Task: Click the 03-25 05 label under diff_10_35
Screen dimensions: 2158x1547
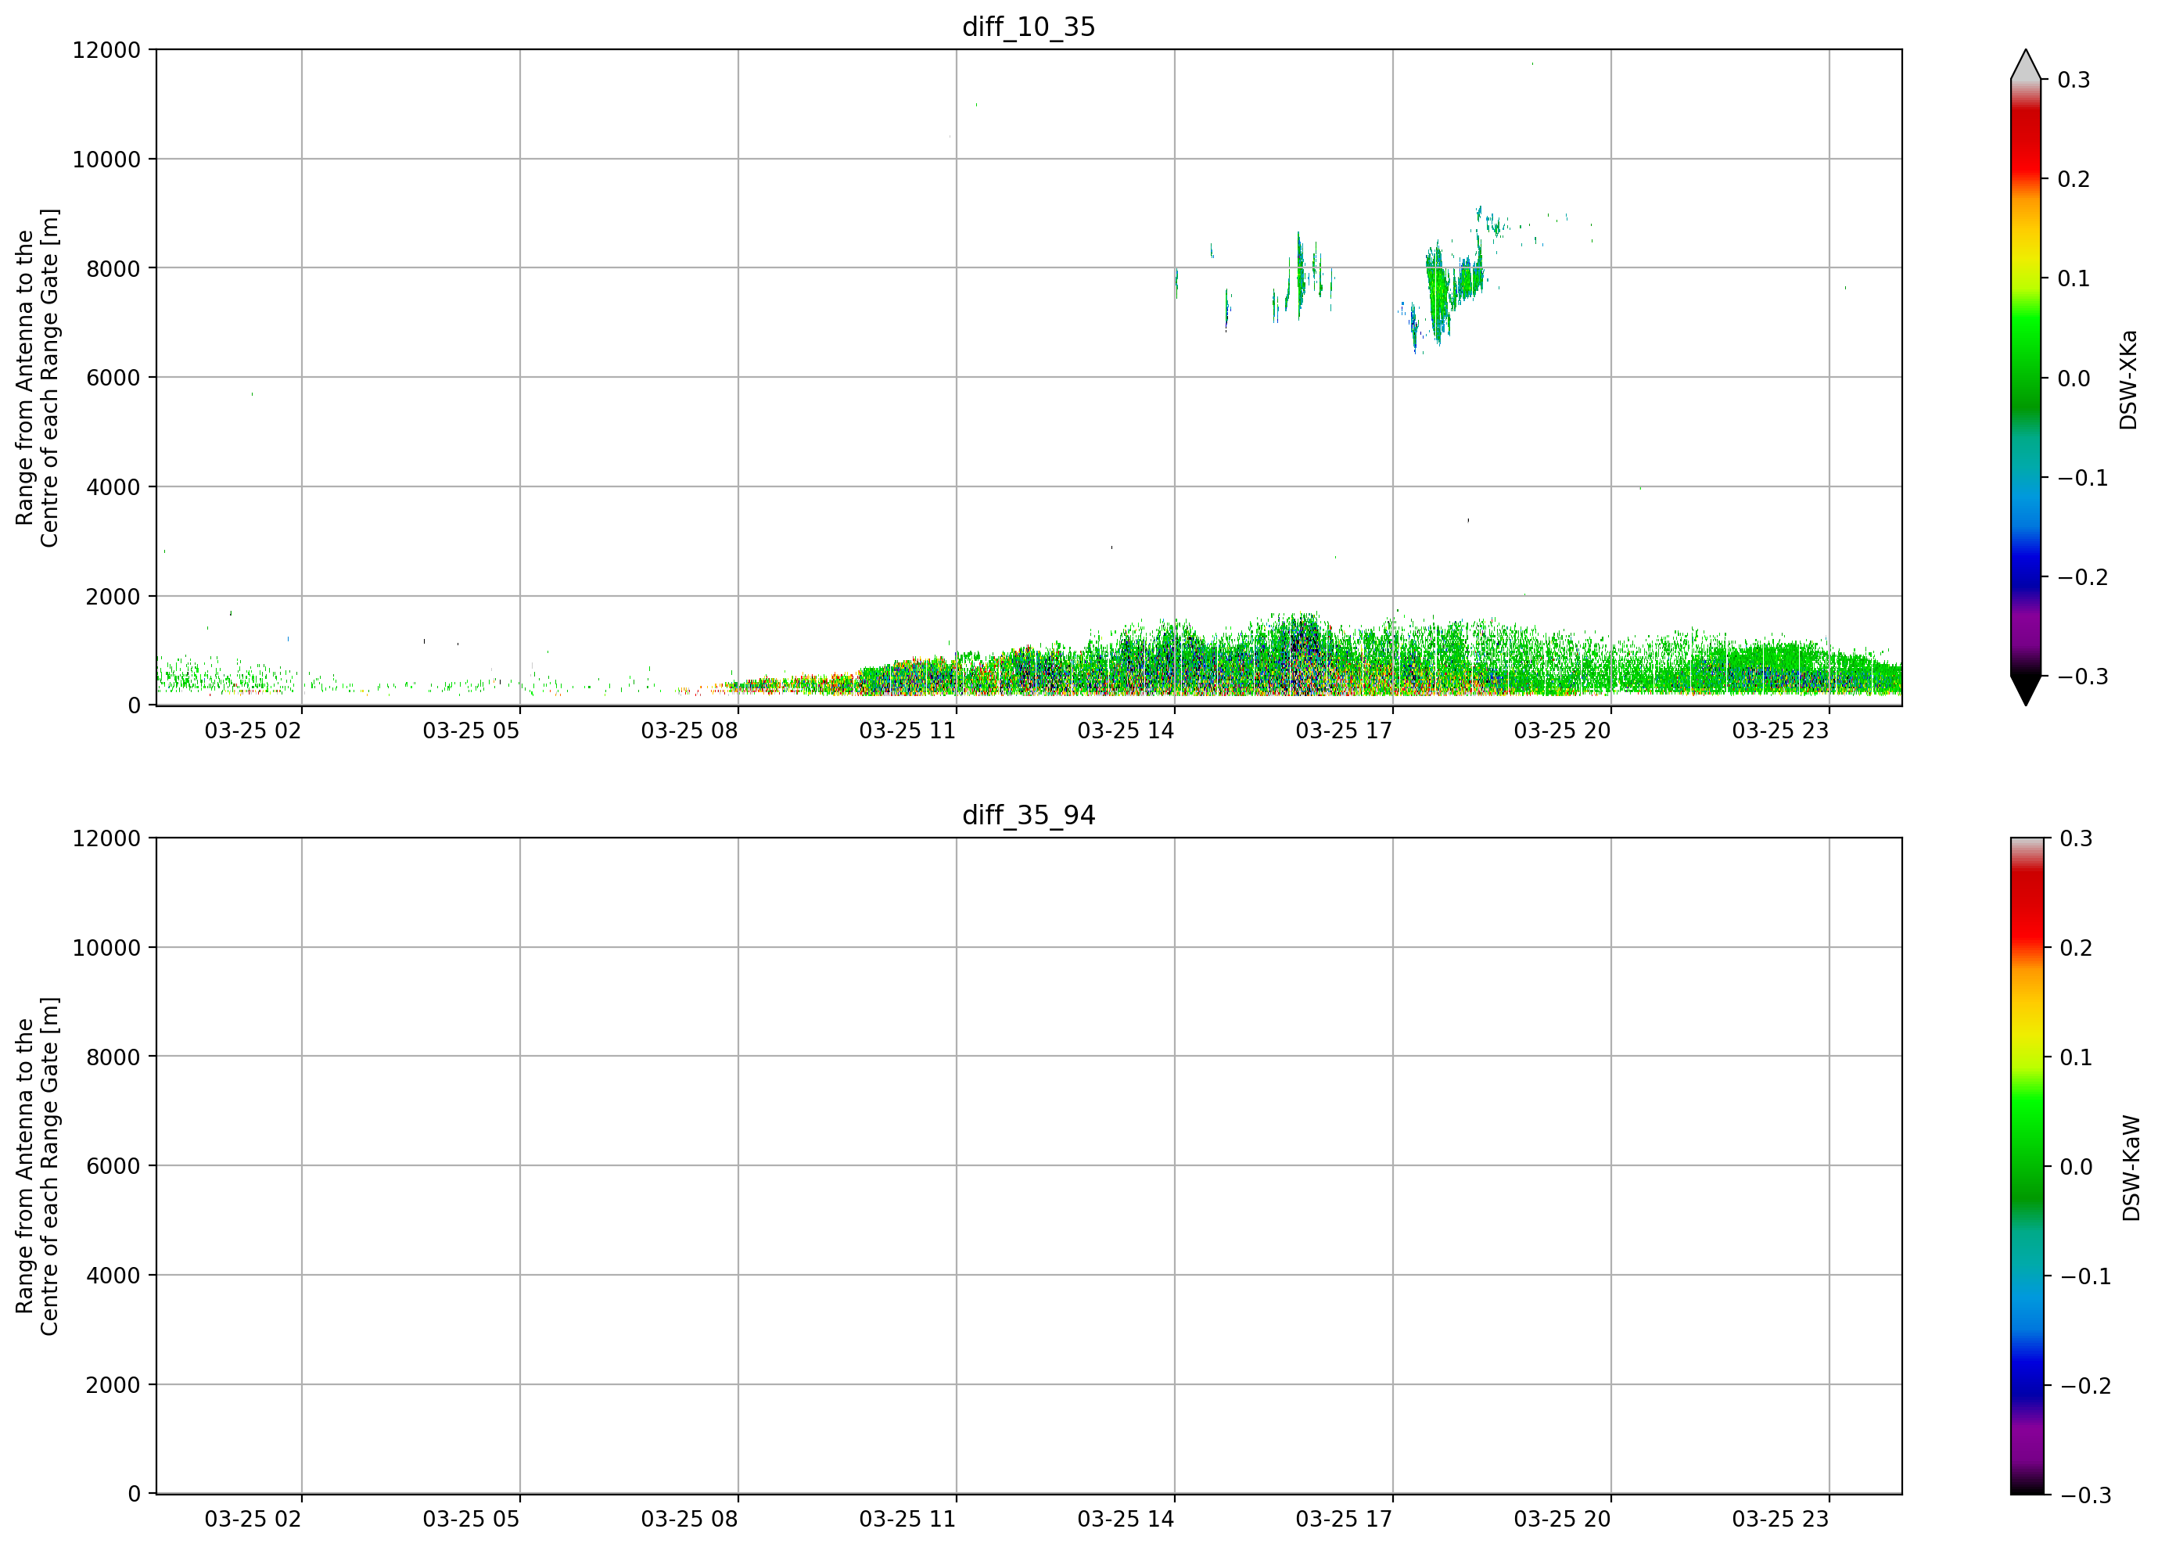Action: 471,730
